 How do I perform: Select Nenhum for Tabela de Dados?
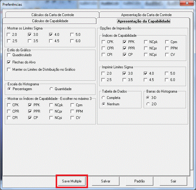click(103, 104)
